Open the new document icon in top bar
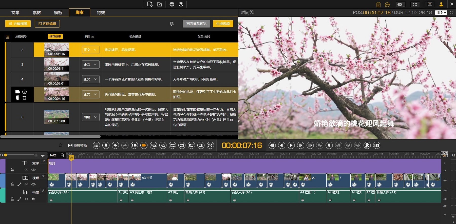The width and height of the screenshot is (456, 224). pyautogui.click(x=150, y=4)
